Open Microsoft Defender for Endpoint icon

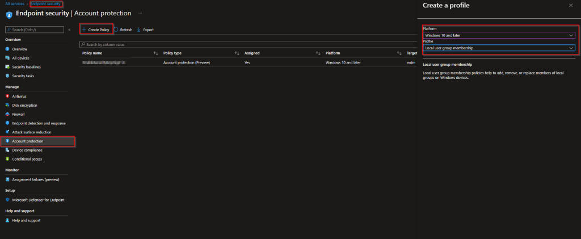tap(7, 200)
